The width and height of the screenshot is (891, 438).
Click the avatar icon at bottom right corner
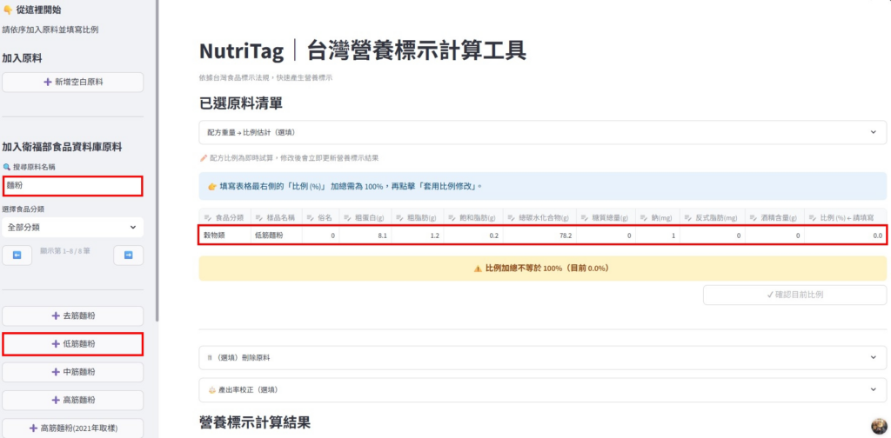(879, 427)
